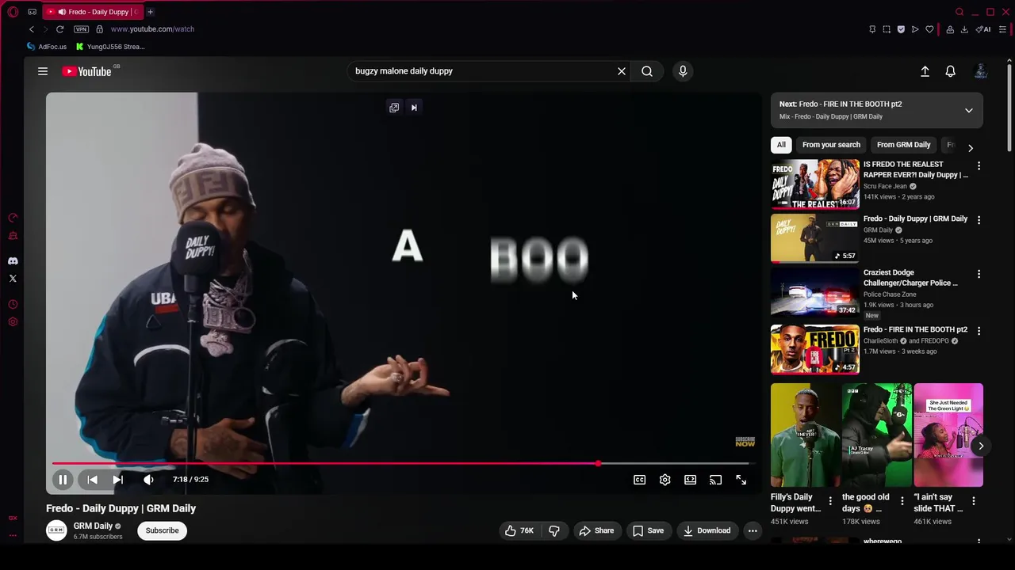
Task: Click the YouTube address bar URL
Action: 152,29
